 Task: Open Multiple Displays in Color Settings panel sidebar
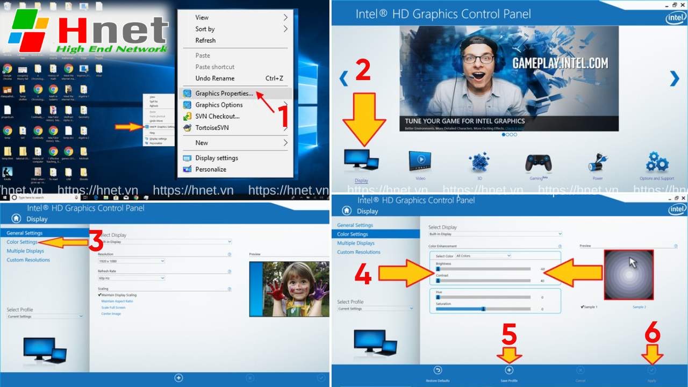pos(355,243)
